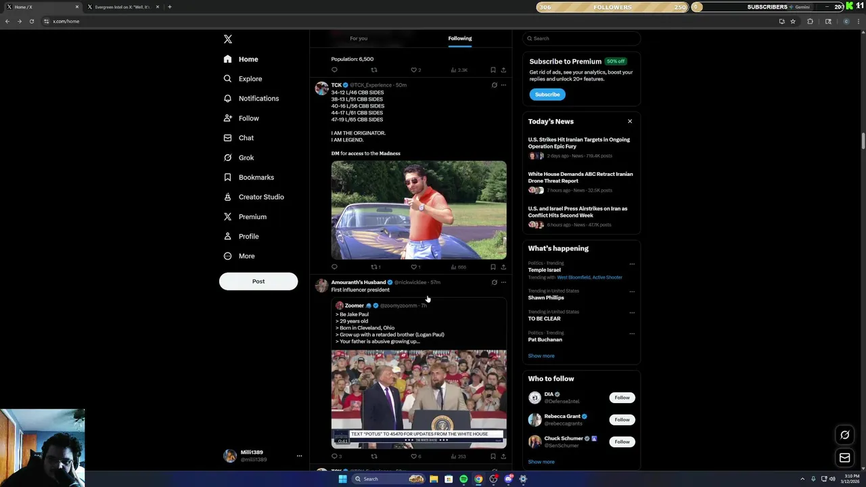
Task: Open the floating Messages button
Action: 845,458
